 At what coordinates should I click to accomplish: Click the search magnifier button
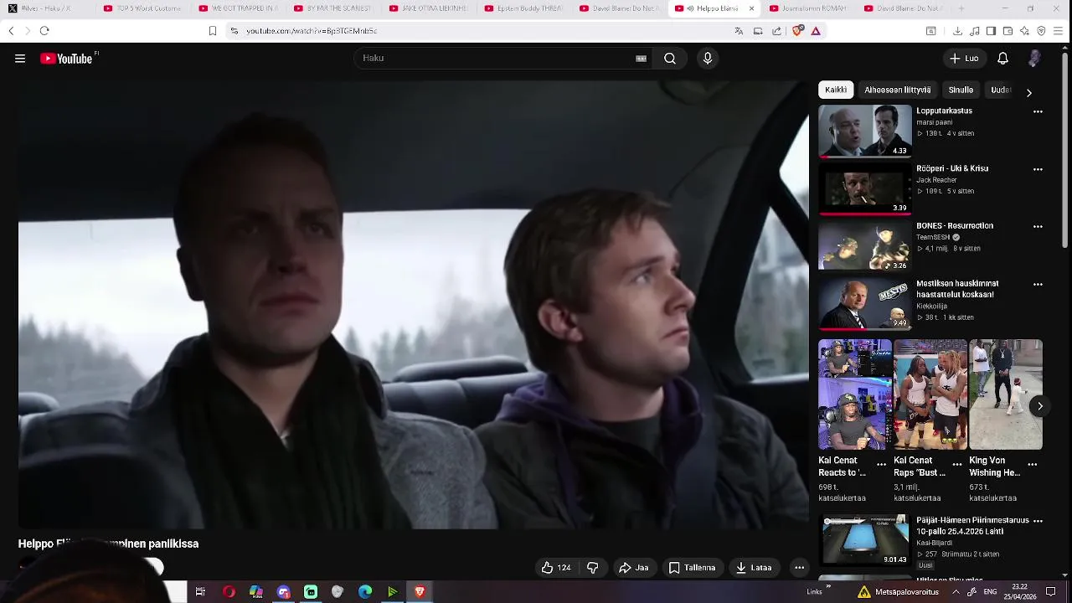(670, 59)
